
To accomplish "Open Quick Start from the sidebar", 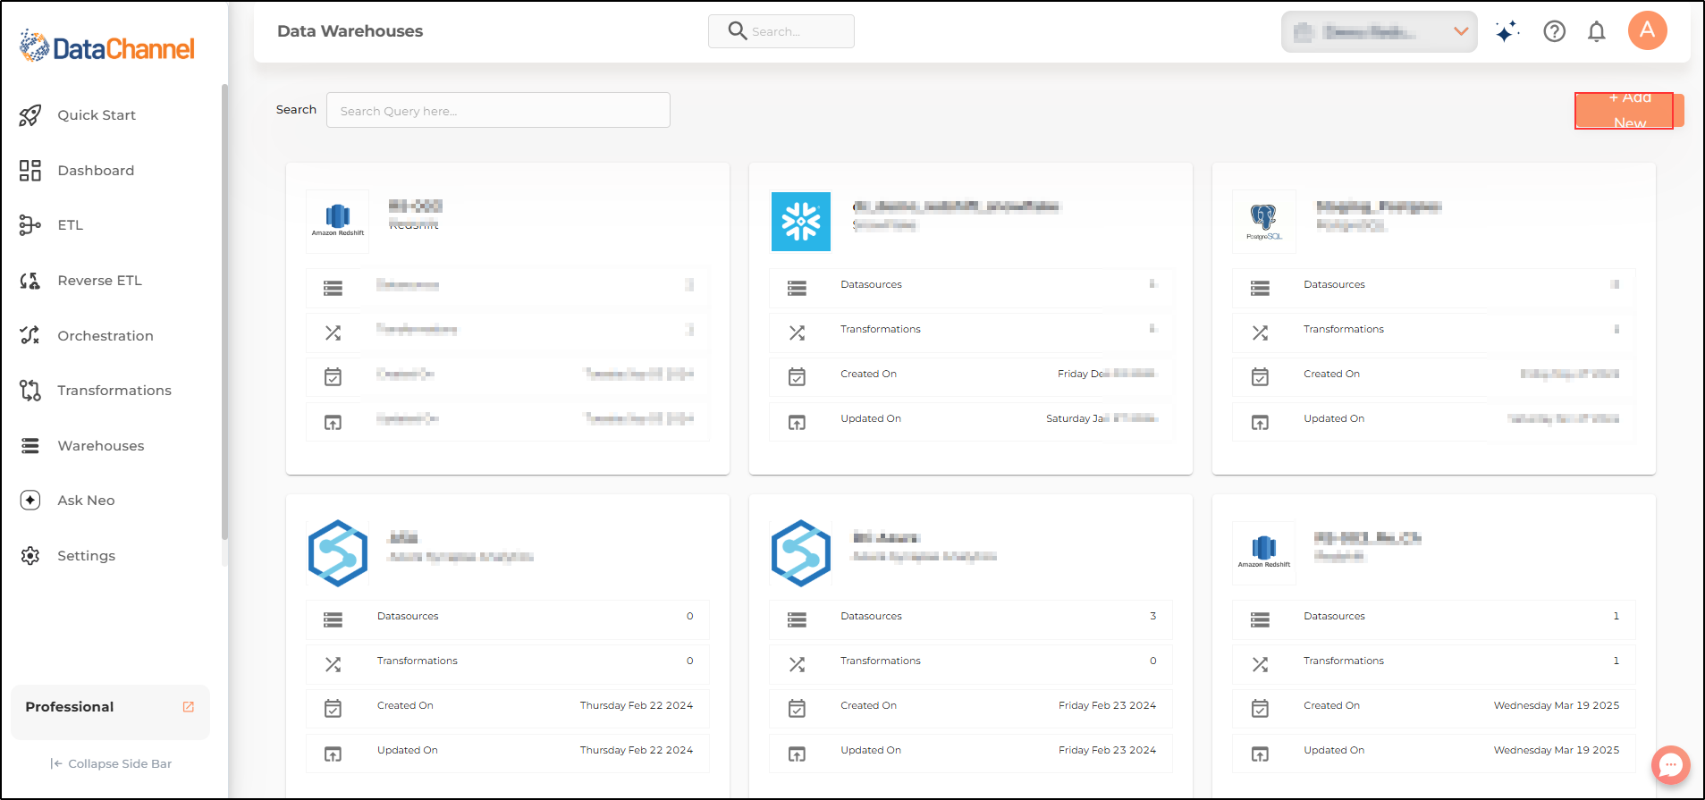I will tap(97, 115).
